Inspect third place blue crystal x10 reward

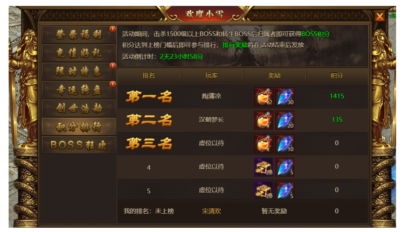(285, 143)
